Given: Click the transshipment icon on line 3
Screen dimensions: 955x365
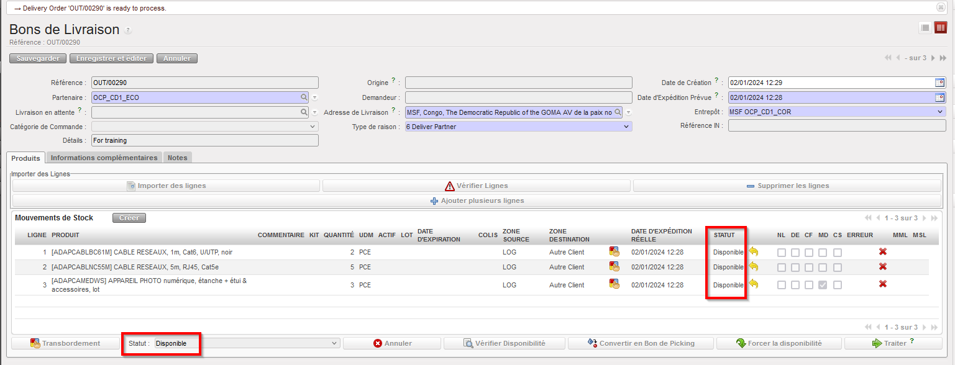Looking at the screenshot, I should [x=615, y=284].
